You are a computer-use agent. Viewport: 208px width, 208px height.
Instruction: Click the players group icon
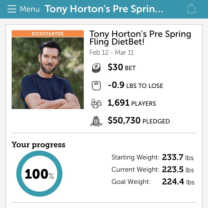tap(96, 103)
